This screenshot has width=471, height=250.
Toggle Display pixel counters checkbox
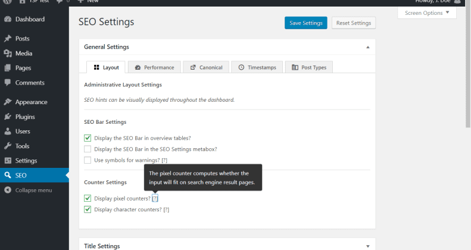click(88, 198)
